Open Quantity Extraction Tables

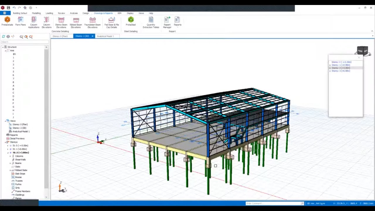pyautogui.click(x=151, y=22)
